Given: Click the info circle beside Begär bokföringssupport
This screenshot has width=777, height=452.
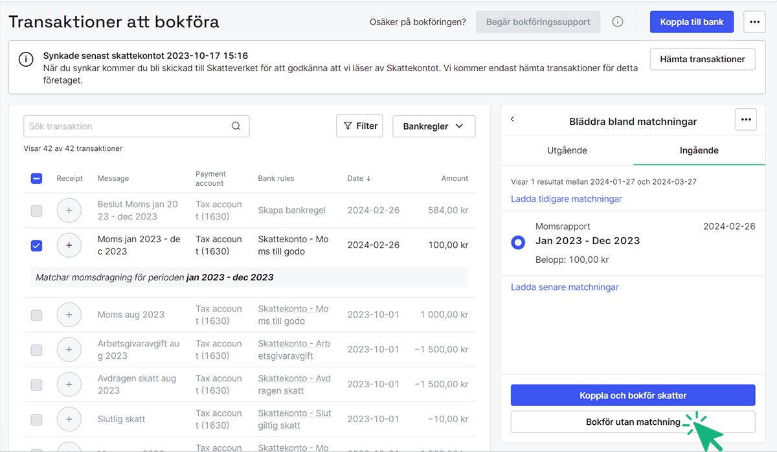Looking at the screenshot, I should (617, 21).
